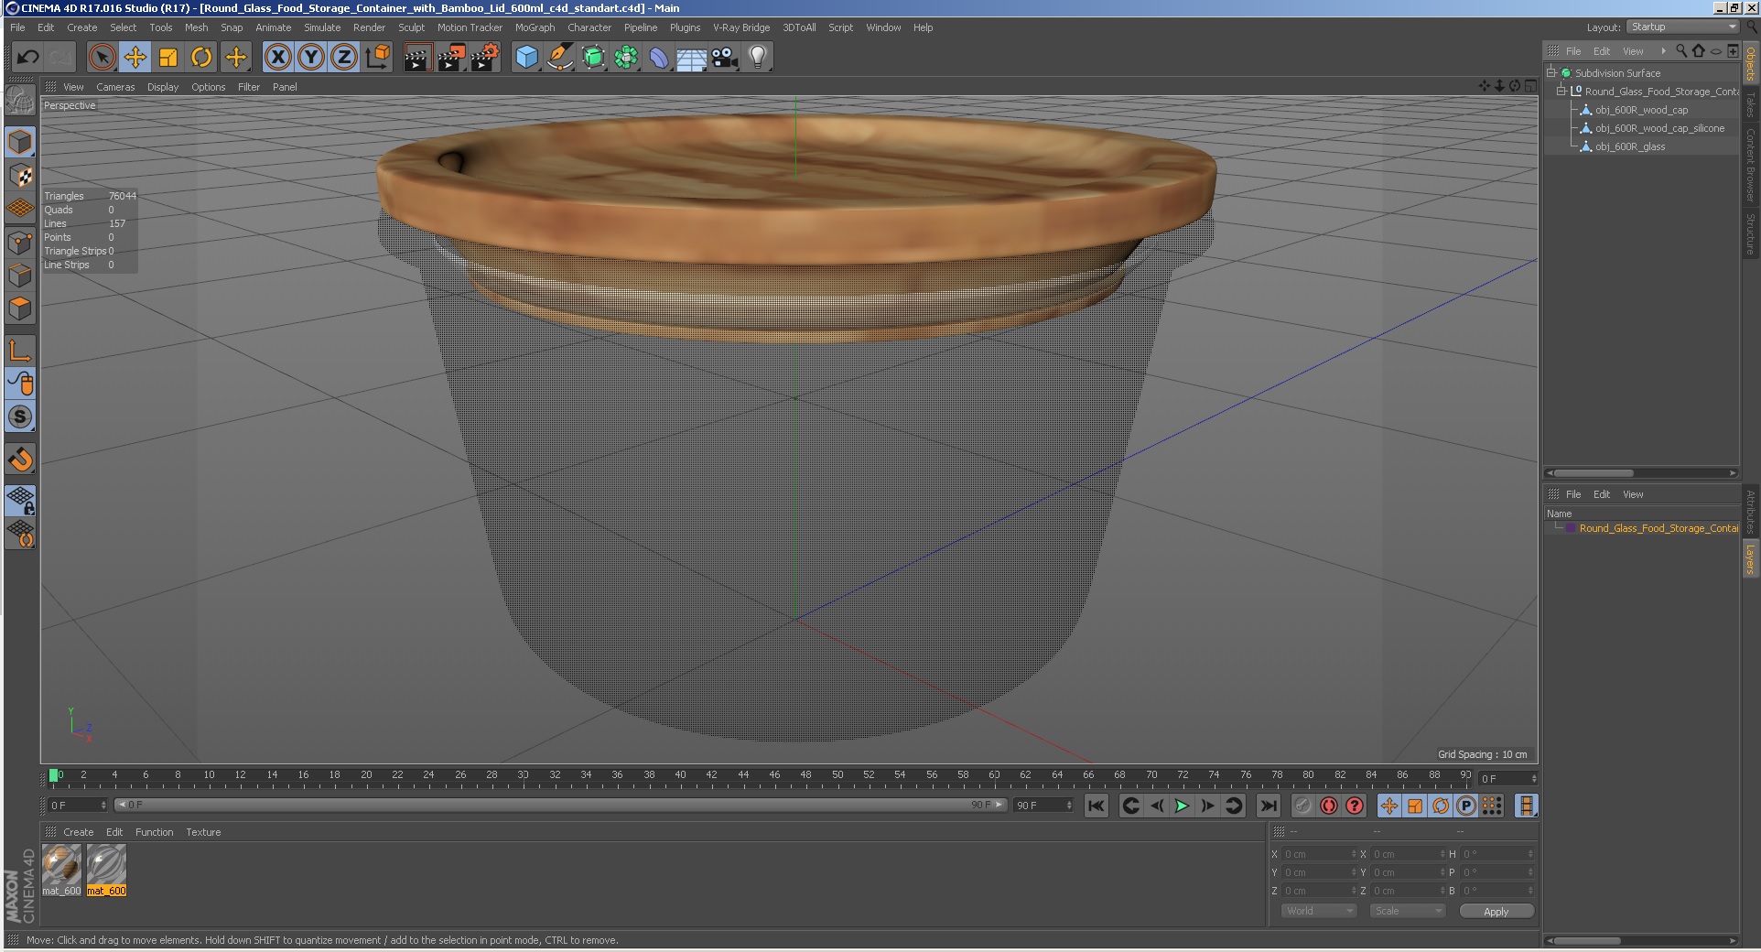Screen dimensions: 1761x952
Task: Add a Cube primitive object
Action: tap(526, 58)
